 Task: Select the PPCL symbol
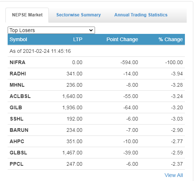click(17, 164)
